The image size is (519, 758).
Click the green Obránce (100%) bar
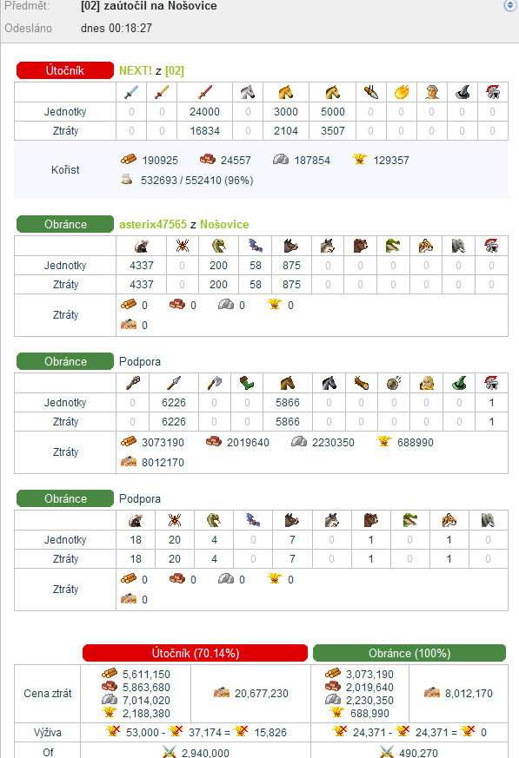tap(409, 653)
